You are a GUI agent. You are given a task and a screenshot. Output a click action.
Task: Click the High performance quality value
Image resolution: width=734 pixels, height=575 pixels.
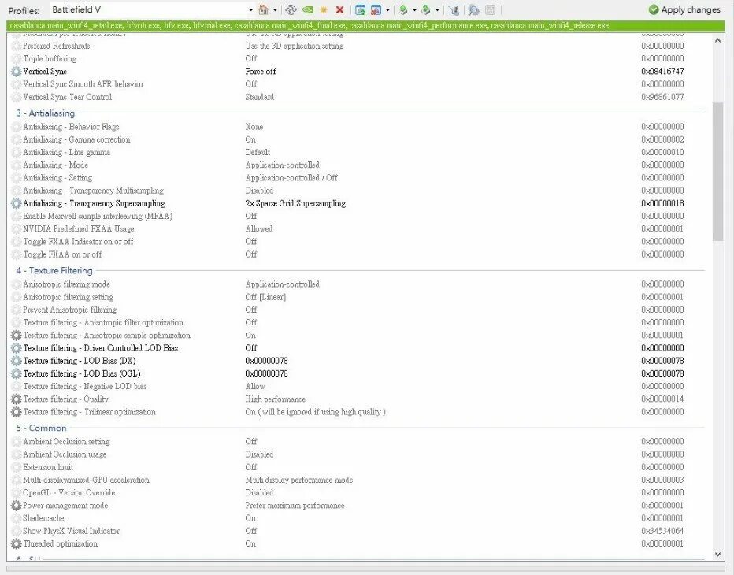[276, 399]
